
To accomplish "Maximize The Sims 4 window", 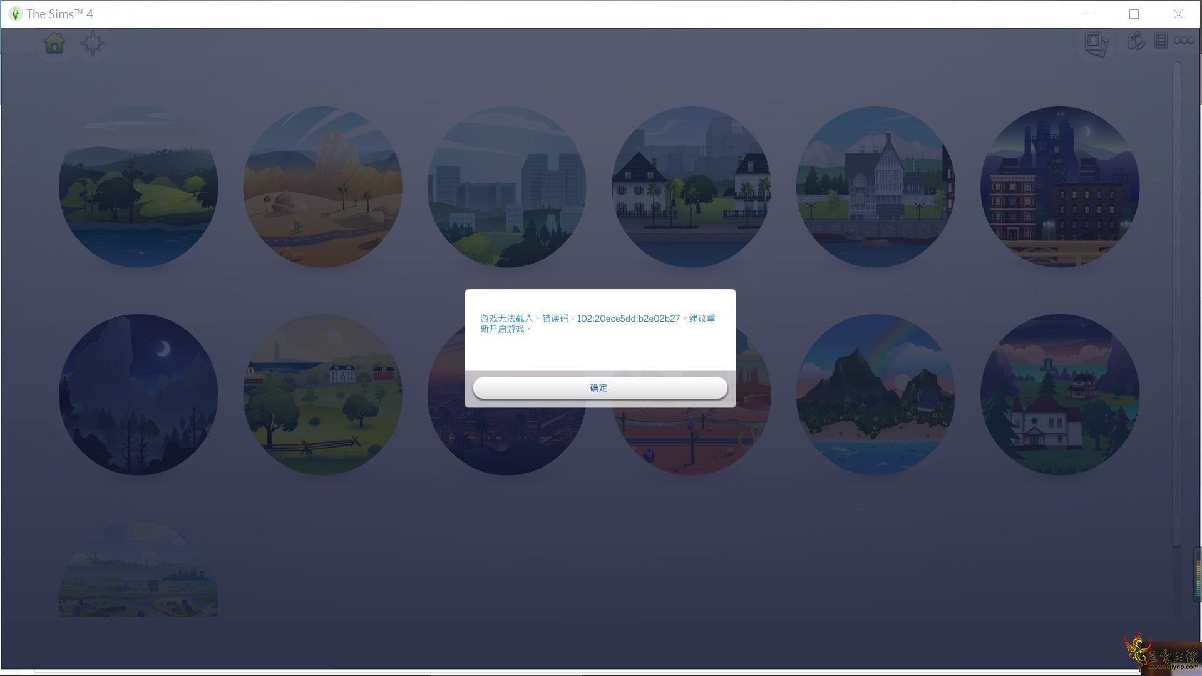I will click(1134, 14).
